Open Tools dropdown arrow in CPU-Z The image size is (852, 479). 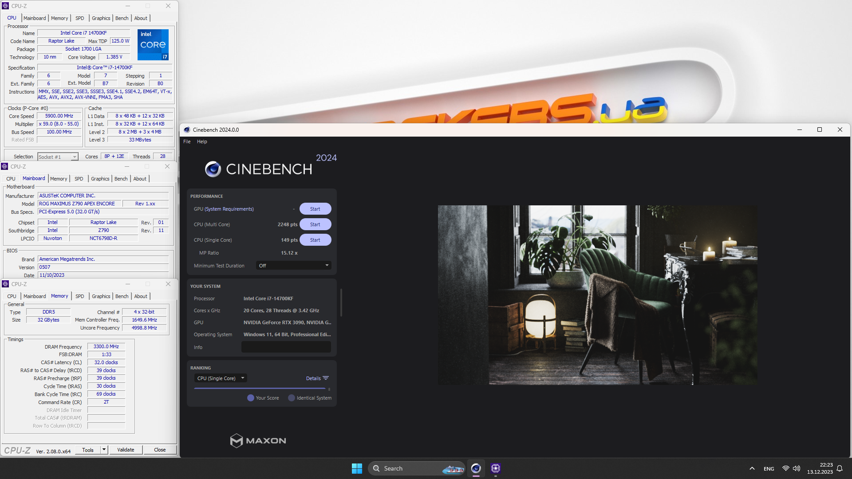pyautogui.click(x=104, y=450)
